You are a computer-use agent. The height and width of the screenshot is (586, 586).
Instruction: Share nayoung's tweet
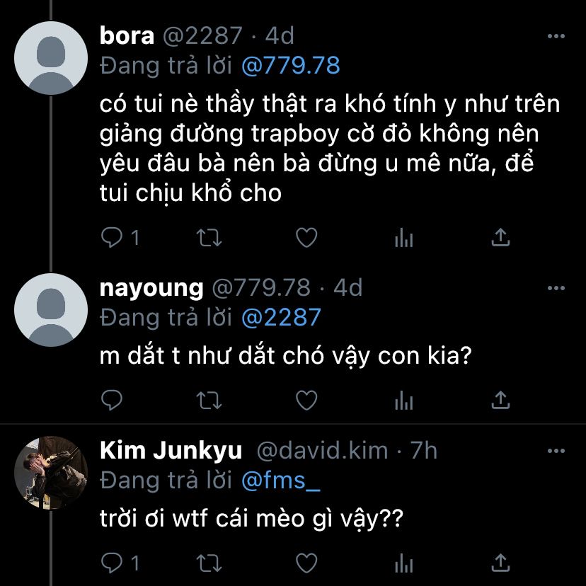(500, 401)
